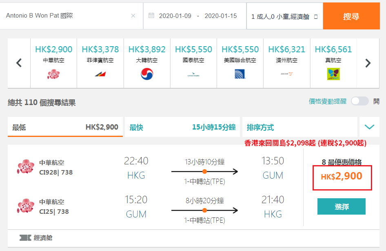Screen dimensions: 386x251
Task: Pick the HK$5,550 美國聯合航空 carousel price
Action: 240,49
